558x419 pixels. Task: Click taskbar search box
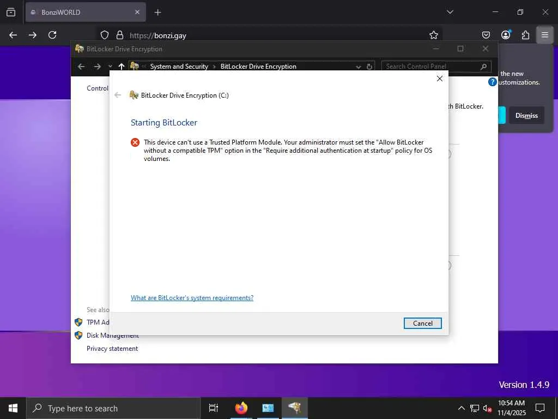pos(113,408)
